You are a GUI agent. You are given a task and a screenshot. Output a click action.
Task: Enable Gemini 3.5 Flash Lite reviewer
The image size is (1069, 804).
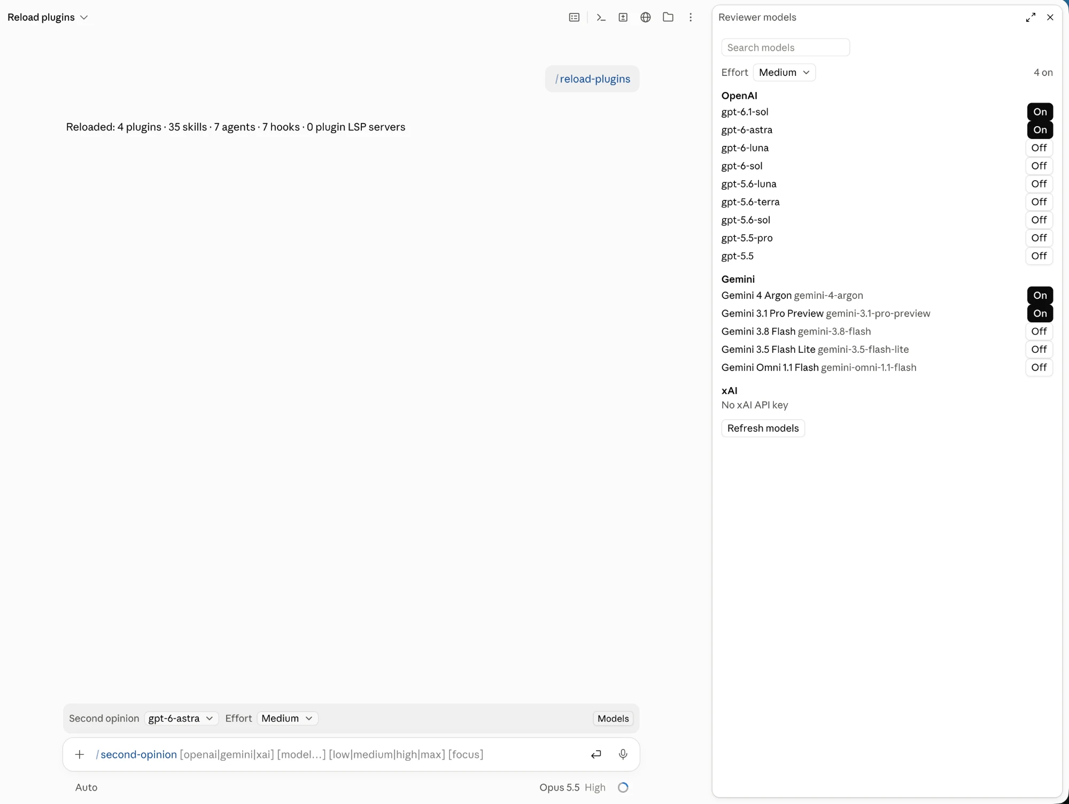[x=1039, y=350]
